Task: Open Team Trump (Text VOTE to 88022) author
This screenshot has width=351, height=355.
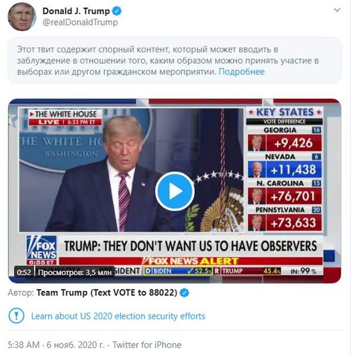Action: pyautogui.click(x=107, y=293)
